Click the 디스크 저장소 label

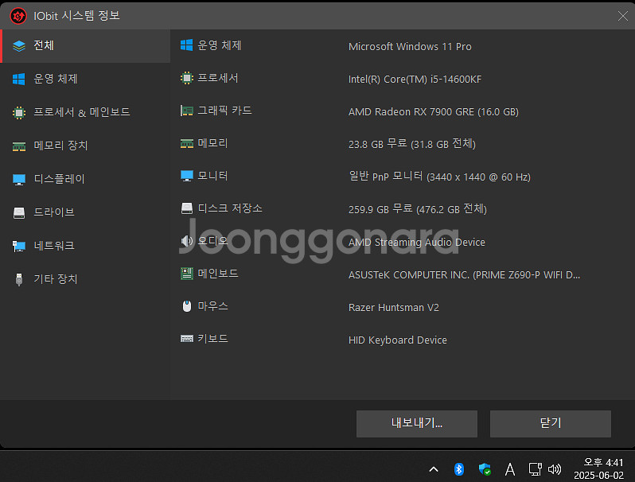click(x=230, y=208)
